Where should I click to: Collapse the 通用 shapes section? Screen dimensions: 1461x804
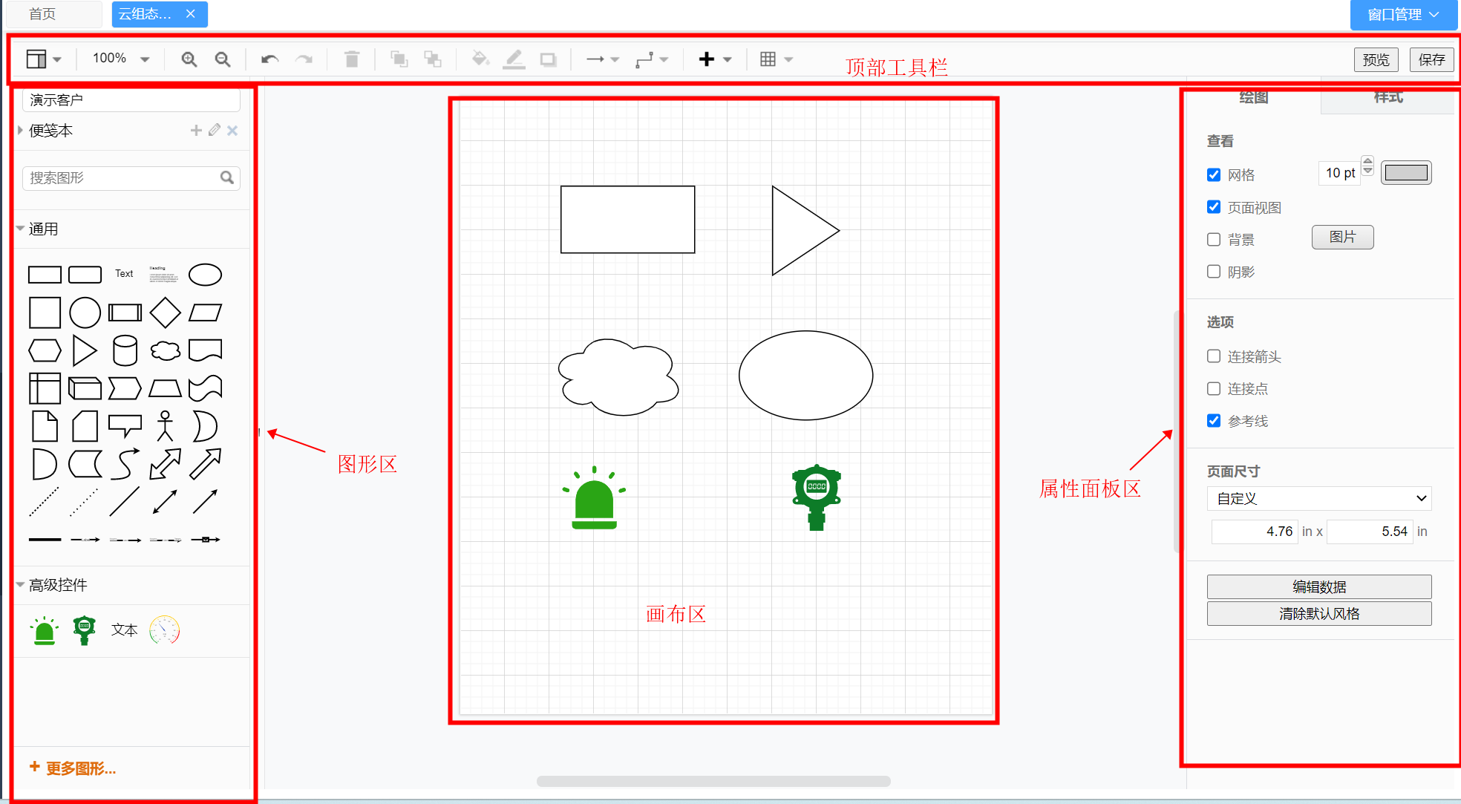point(42,229)
